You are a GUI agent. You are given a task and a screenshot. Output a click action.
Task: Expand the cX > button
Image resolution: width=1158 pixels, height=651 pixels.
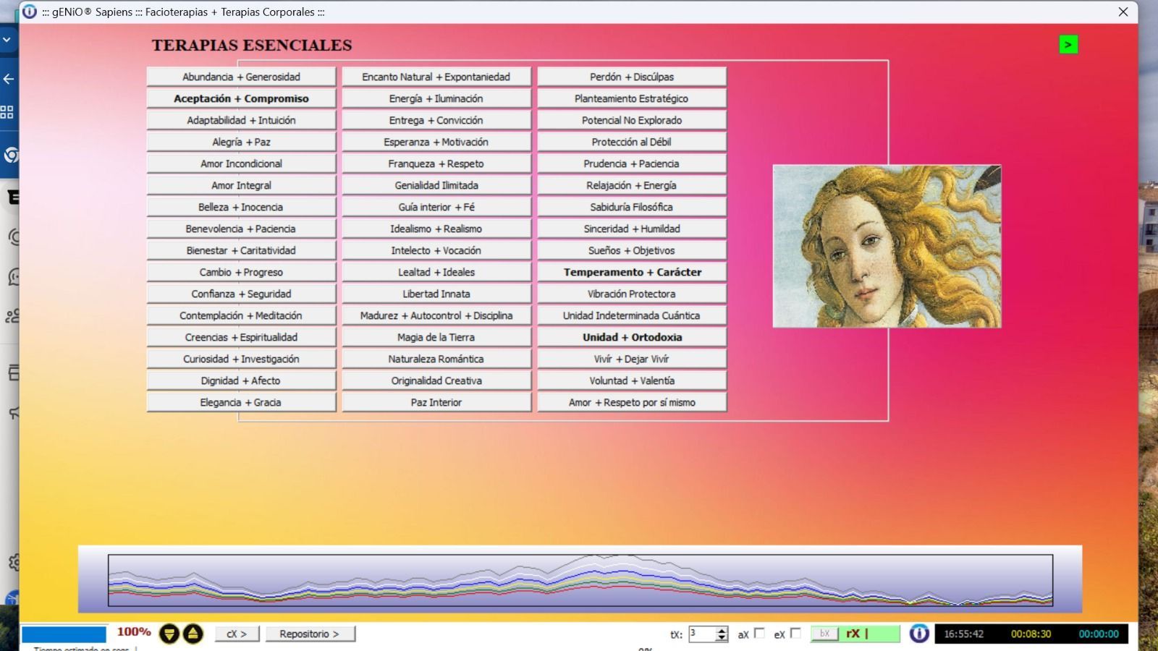coord(237,634)
